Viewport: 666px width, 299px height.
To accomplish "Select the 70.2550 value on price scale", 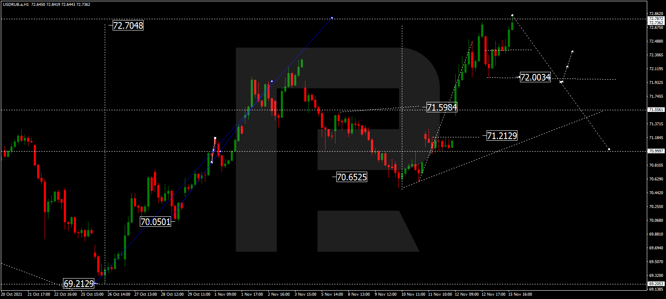I will tap(656, 207).
